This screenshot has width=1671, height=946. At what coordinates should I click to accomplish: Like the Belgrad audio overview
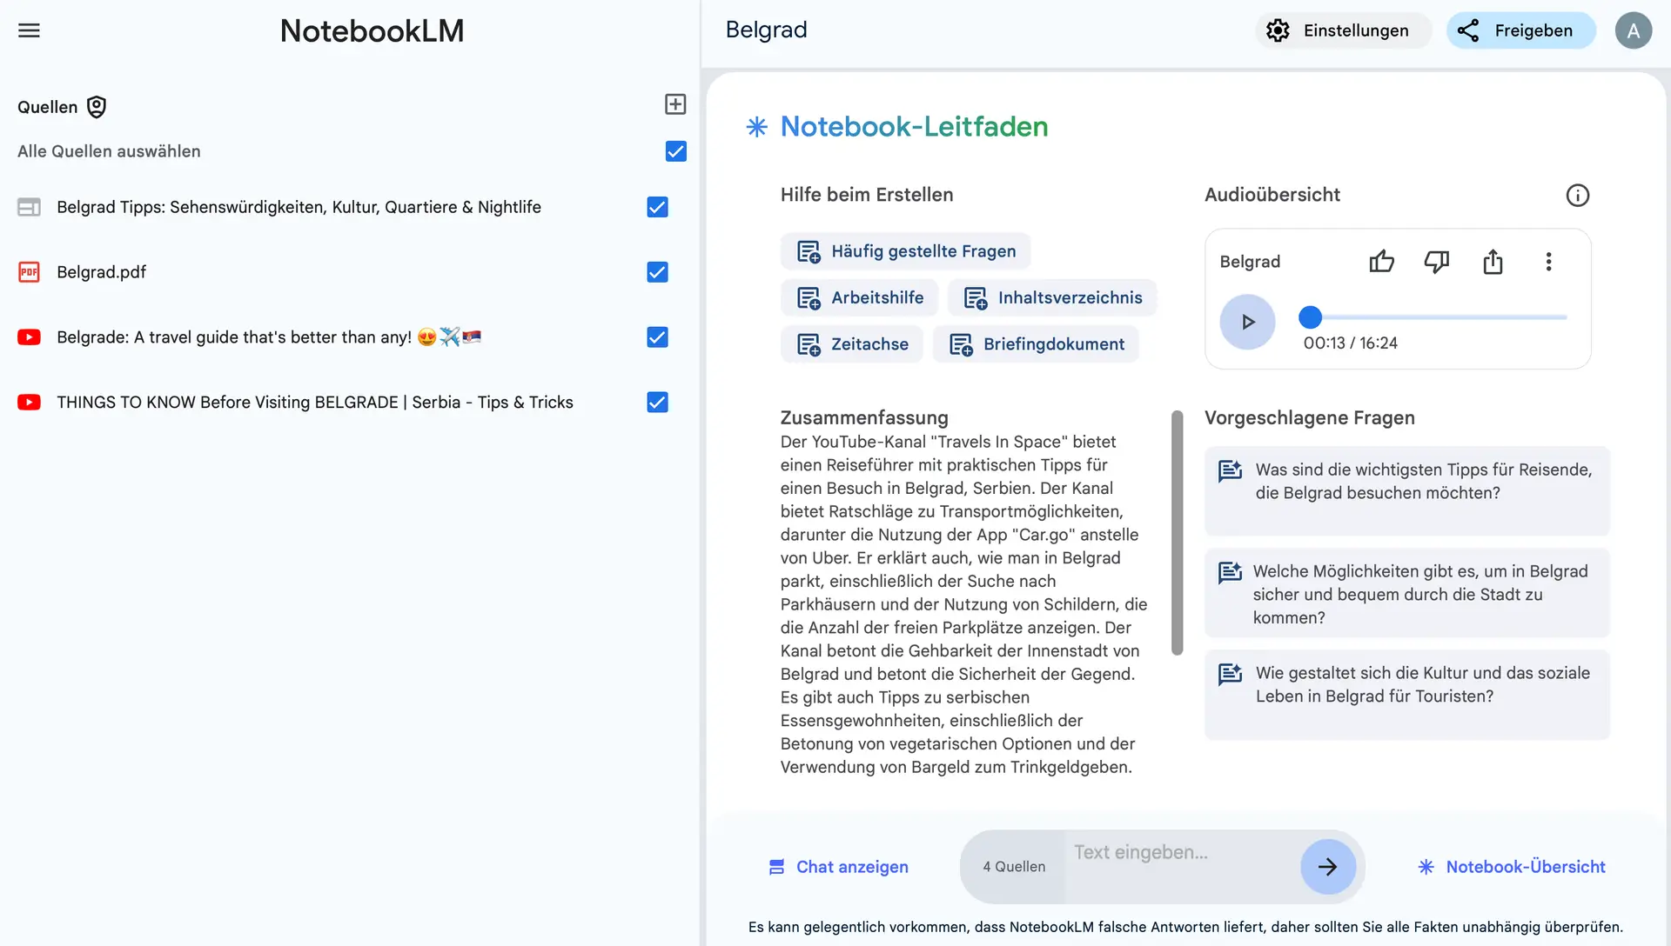coord(1381,262)
